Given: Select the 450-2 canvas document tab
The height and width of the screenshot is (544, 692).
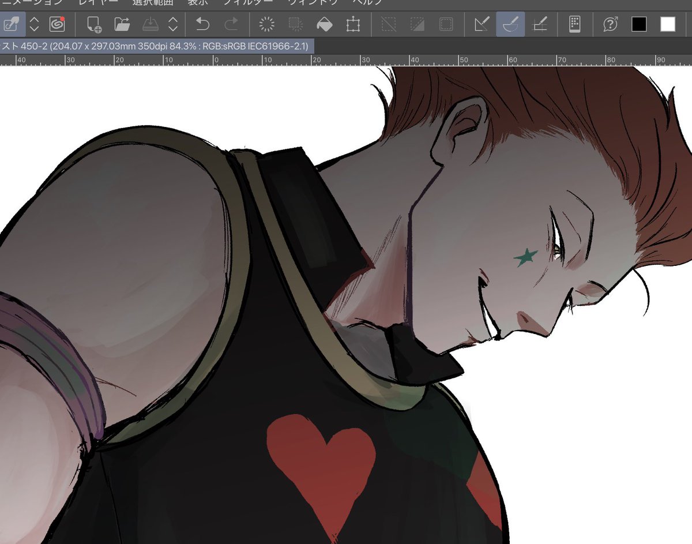Looking at the screenshot, I should (157, 45).
